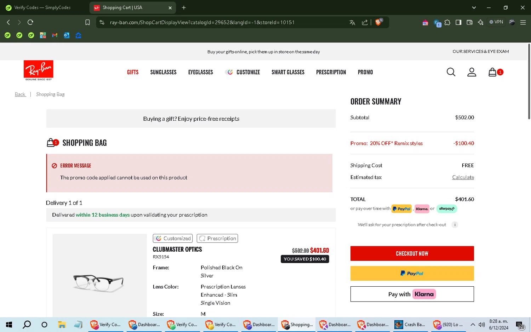The width and height of the screenshot is (531, 332).
Task: Click the price-free gift receipts banner
Action: click(x=191, y=119)
